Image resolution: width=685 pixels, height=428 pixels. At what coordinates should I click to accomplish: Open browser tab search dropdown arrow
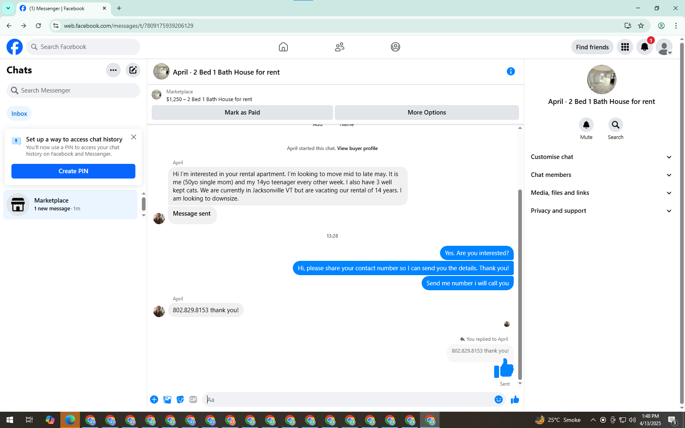pos(8,8)
